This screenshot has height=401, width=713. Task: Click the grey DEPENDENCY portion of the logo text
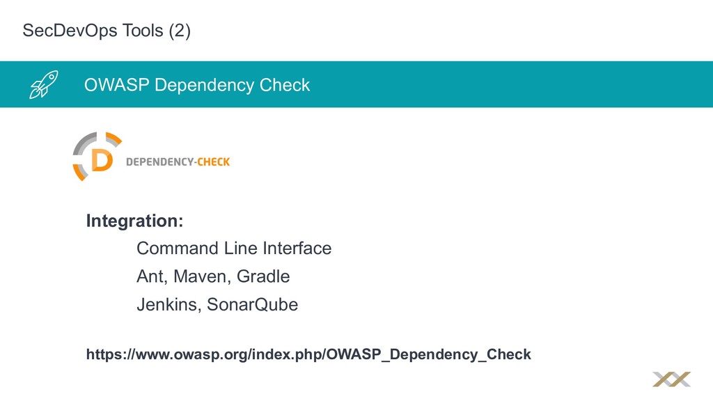(159, 162)
